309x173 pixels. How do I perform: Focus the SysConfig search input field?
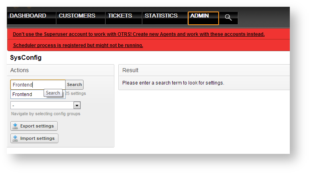coord(38,85)
